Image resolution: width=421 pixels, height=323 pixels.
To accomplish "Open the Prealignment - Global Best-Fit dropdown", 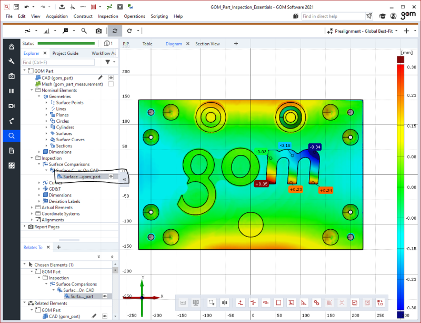I will click(364, 31).
